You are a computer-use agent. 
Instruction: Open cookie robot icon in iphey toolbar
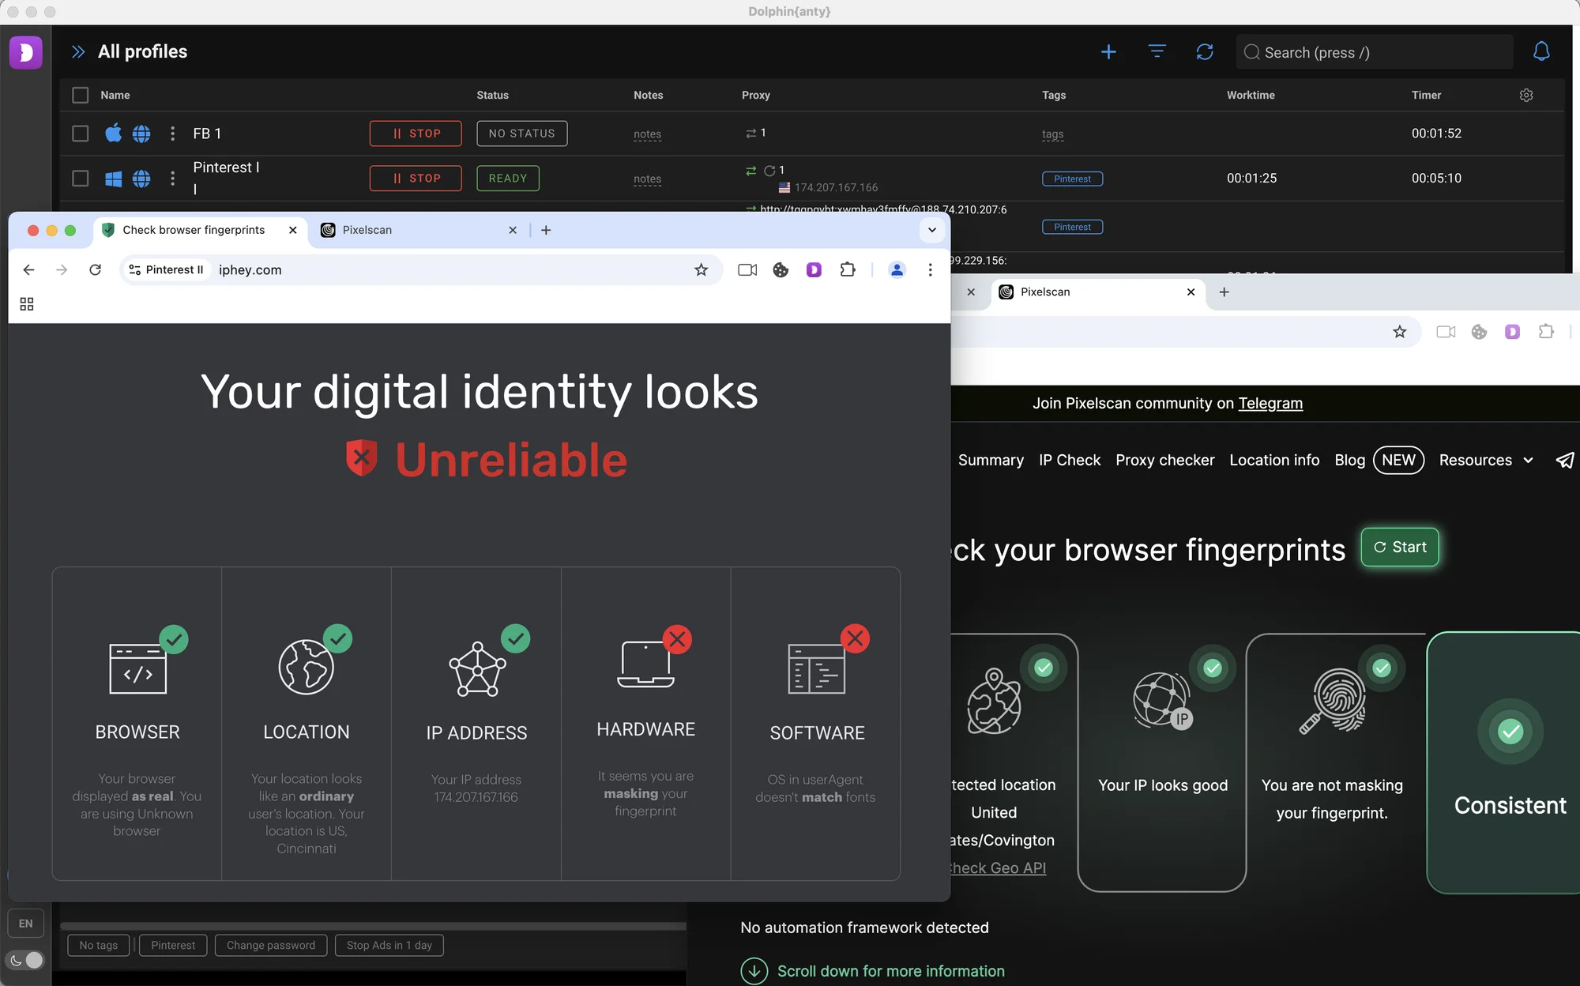click(781, 270)
